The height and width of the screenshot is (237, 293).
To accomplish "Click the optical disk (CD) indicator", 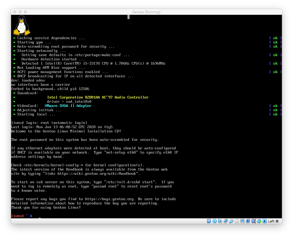I will pos(214,221).
